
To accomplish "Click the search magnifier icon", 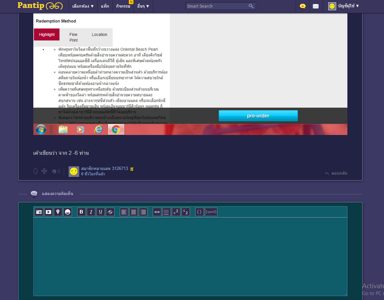I will pyautogui.click(x=251, y=6).
